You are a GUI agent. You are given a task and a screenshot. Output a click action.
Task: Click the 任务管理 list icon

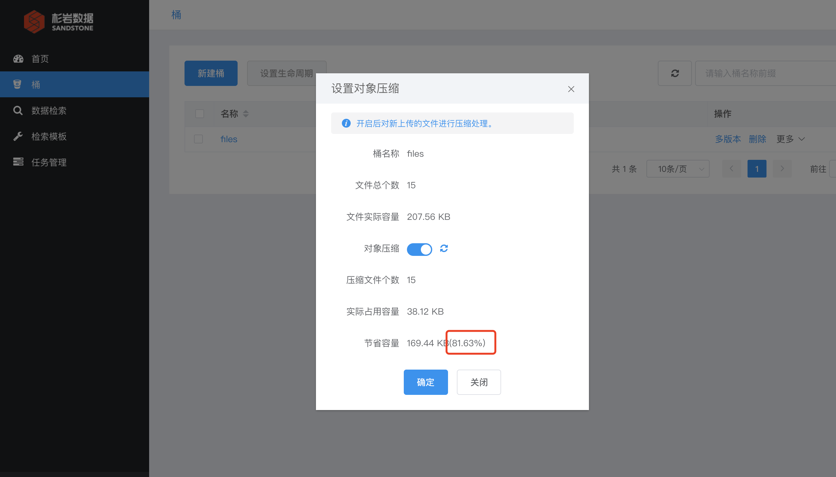[x=18, y=162]
